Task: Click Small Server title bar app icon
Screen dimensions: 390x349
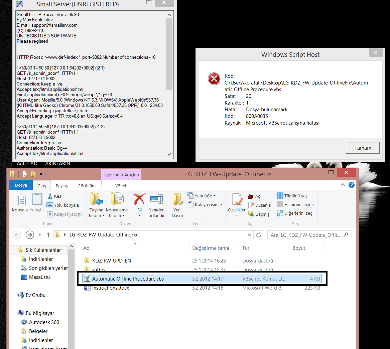Action: pyautogui.click(x=19, y=4)
